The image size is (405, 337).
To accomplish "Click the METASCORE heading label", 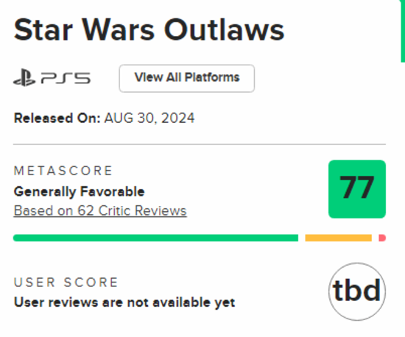I will (63, 171).
